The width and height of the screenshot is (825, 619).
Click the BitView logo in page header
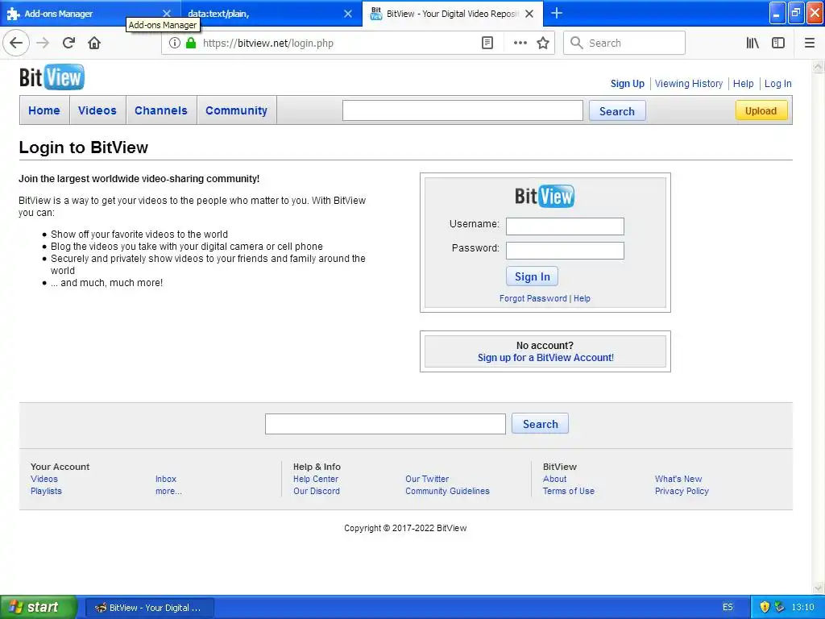(x=52, y=77)
